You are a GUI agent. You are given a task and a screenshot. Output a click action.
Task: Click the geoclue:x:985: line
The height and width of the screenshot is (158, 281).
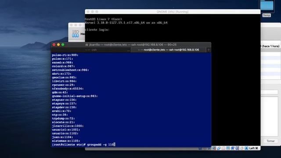point(64,77)
